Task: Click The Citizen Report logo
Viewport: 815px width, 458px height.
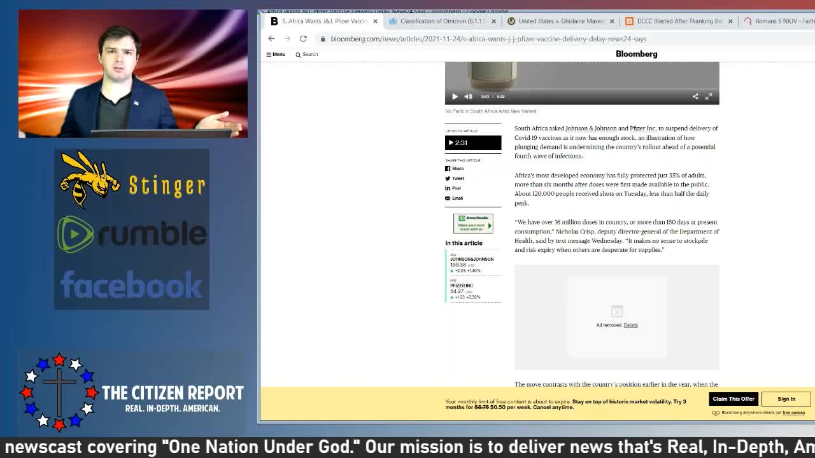Action: pyautogui.click(x=132, y=392)
